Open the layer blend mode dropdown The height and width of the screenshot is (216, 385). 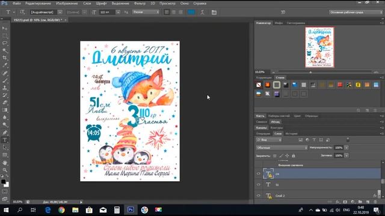point(282,148)
